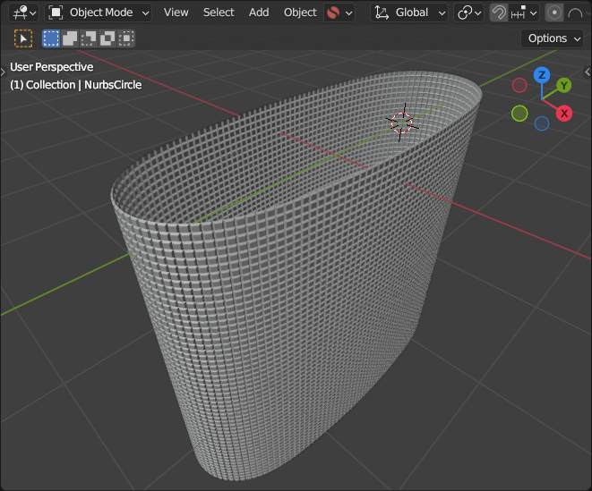
Task: Open the Add menu
Action: click(x=259, y=13)
